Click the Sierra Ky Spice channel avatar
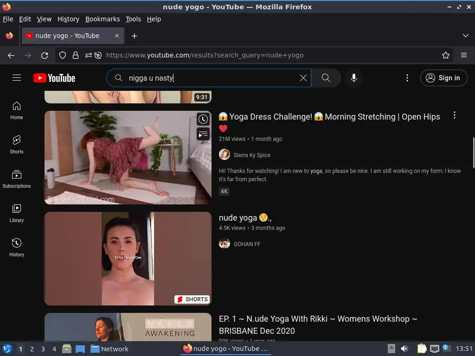This screenshot has width=475, height=356. point(224,154)
